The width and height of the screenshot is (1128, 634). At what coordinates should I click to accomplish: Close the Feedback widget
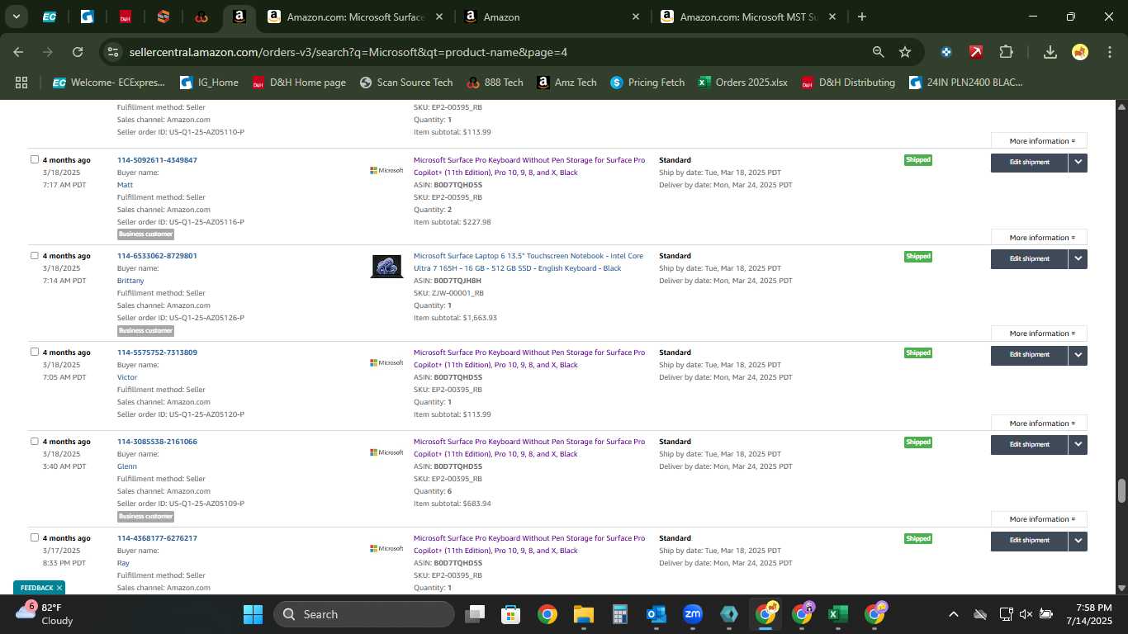click(x=59, y=588)
